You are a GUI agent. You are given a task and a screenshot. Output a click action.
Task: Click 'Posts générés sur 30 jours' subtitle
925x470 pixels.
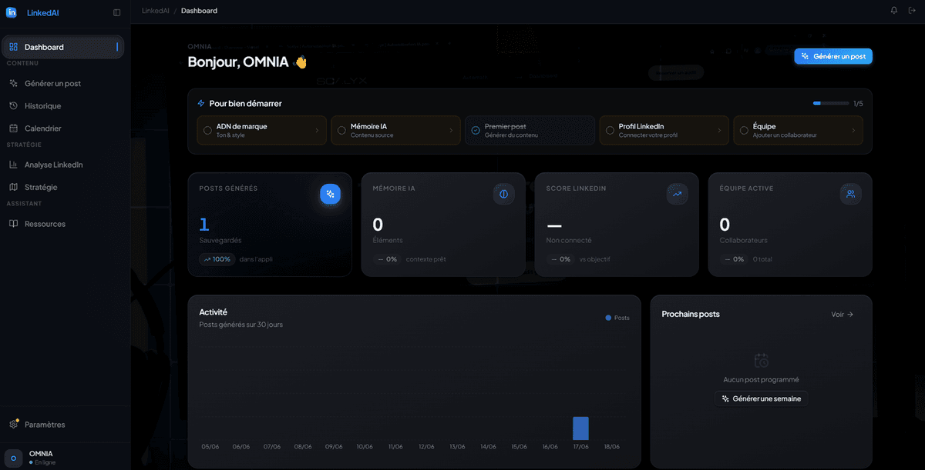tap(241, 325)
